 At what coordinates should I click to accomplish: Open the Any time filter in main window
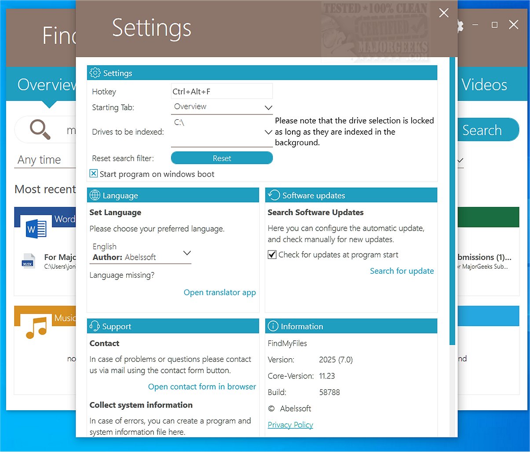[45, 160]
